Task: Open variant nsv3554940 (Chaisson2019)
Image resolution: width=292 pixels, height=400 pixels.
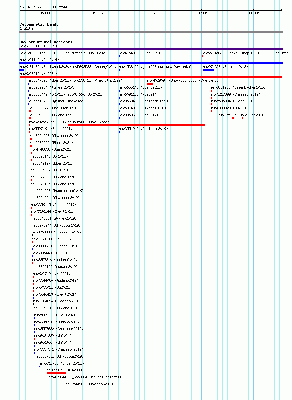Action: point(143,129)
